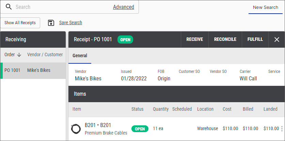Click the Vendor / Customer column header
285x141 pixels.
[45, 54]
